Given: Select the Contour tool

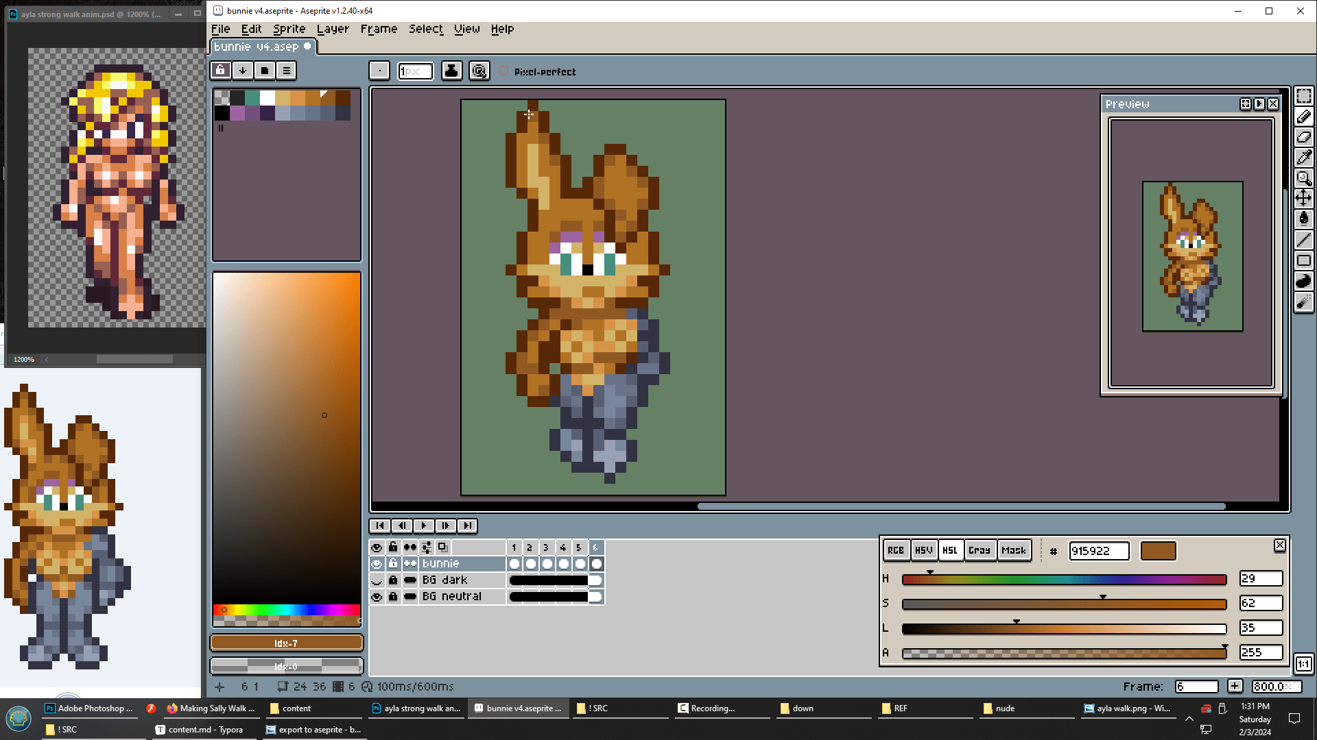Looking at the screenshot, I should pyautogui.click(x=1303, y=281).
